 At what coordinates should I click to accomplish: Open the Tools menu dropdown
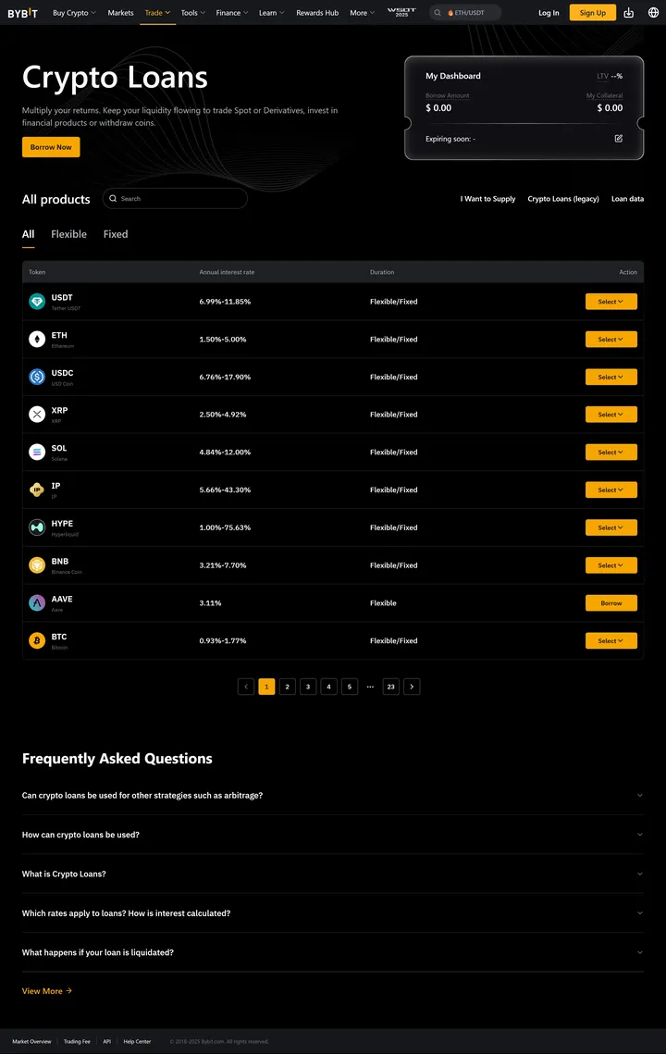[x=191, y=12]
